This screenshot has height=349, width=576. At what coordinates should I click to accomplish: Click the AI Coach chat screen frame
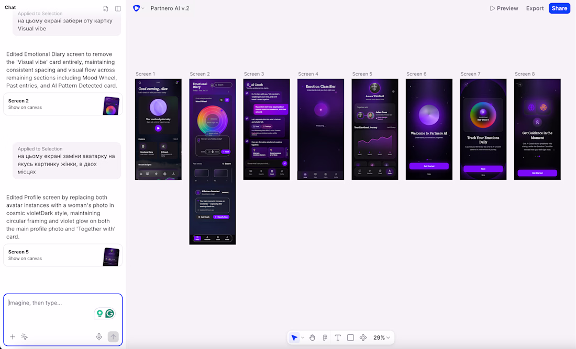point(267,130)
